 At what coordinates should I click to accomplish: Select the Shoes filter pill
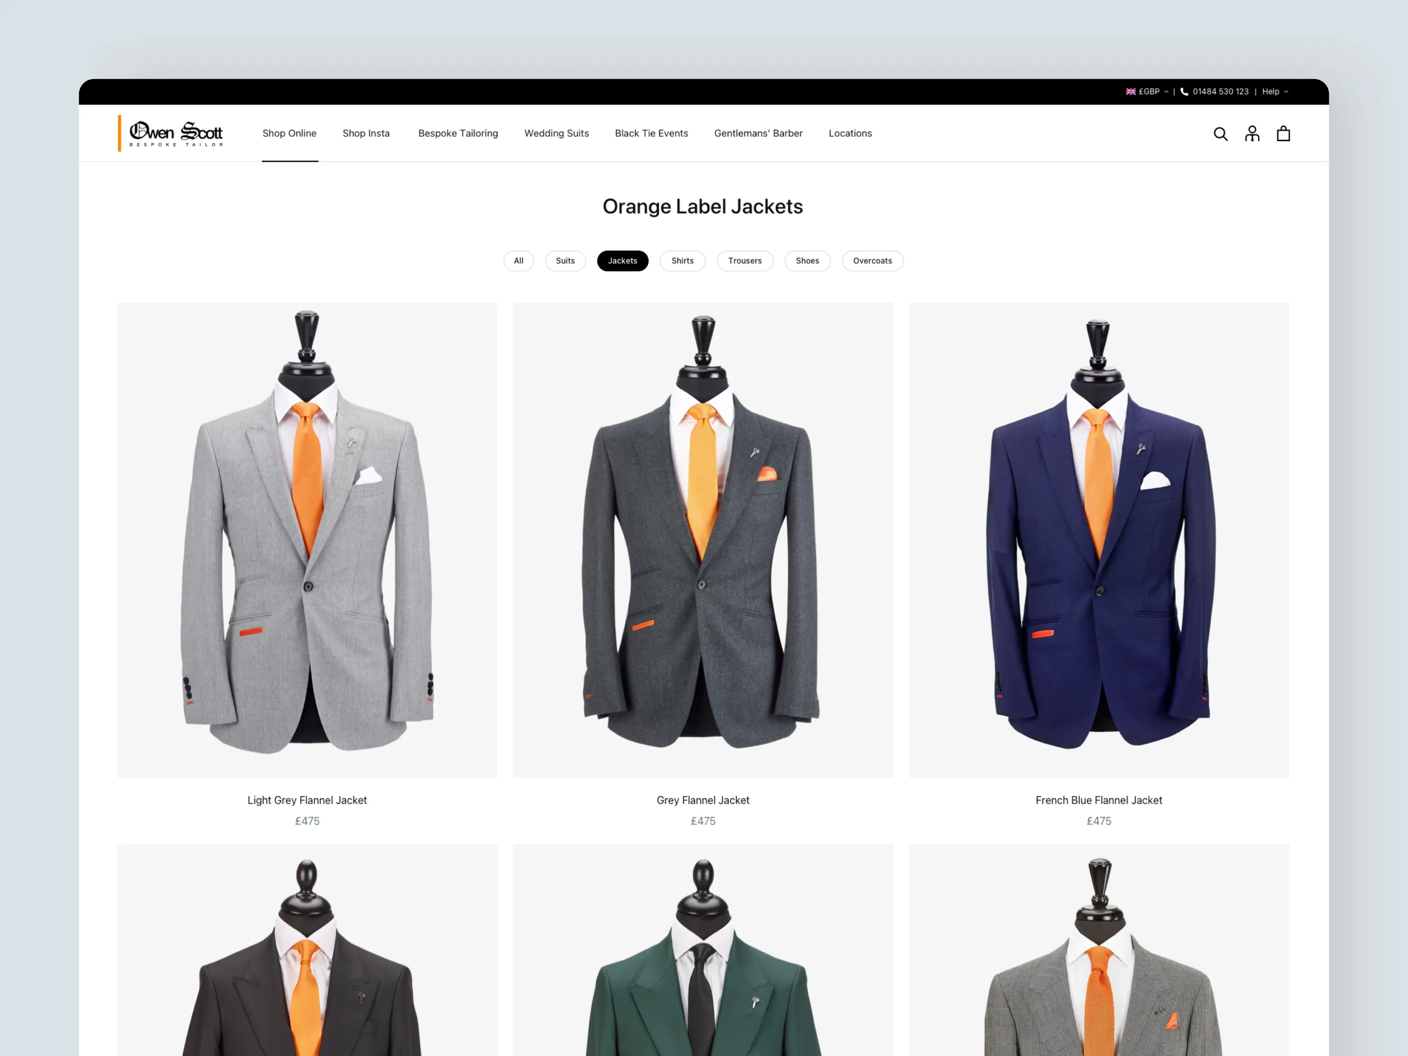807,261
